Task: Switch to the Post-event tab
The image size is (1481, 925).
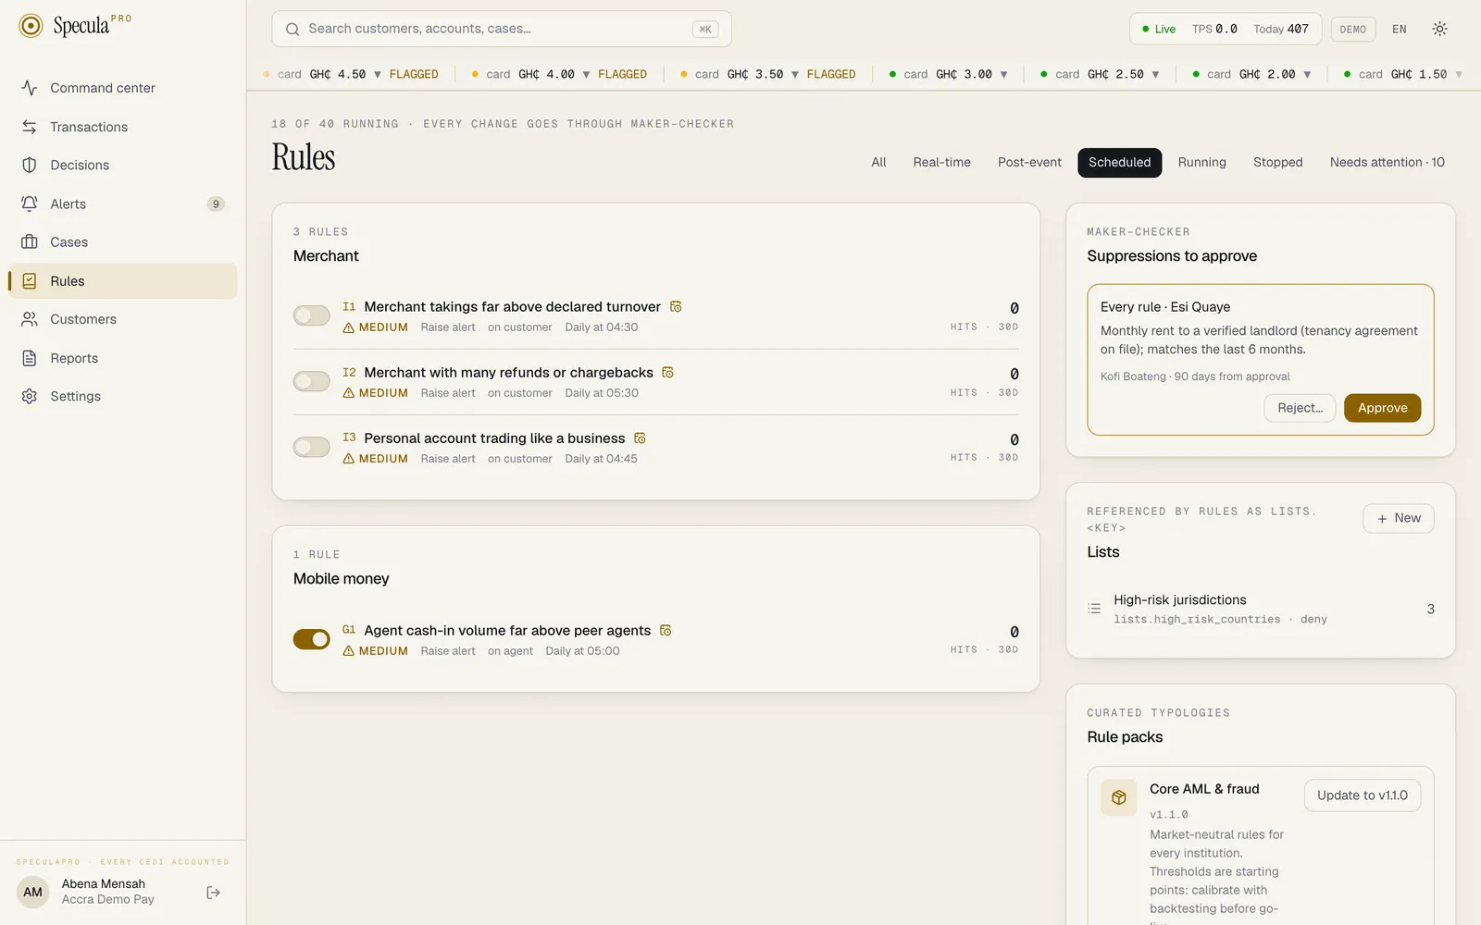Action: (x=1029, y=162)
